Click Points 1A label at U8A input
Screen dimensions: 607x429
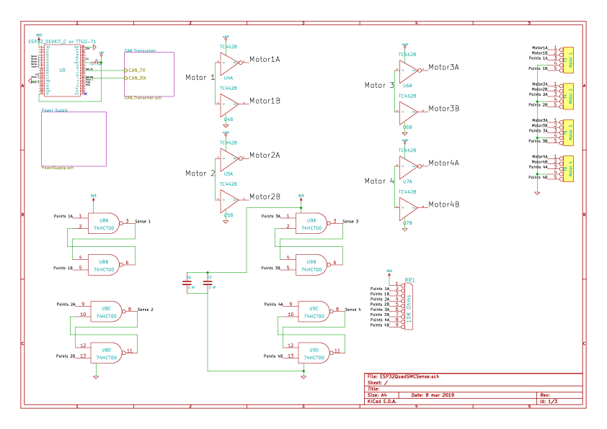click(63, 217)
